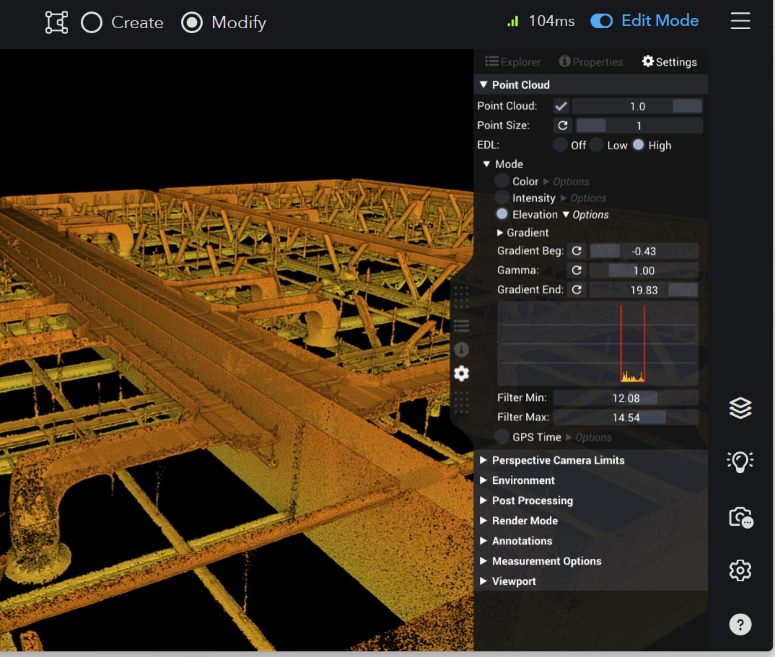Switch to the Properties tab
Viewport: 775px width, 657px height.
591,62
